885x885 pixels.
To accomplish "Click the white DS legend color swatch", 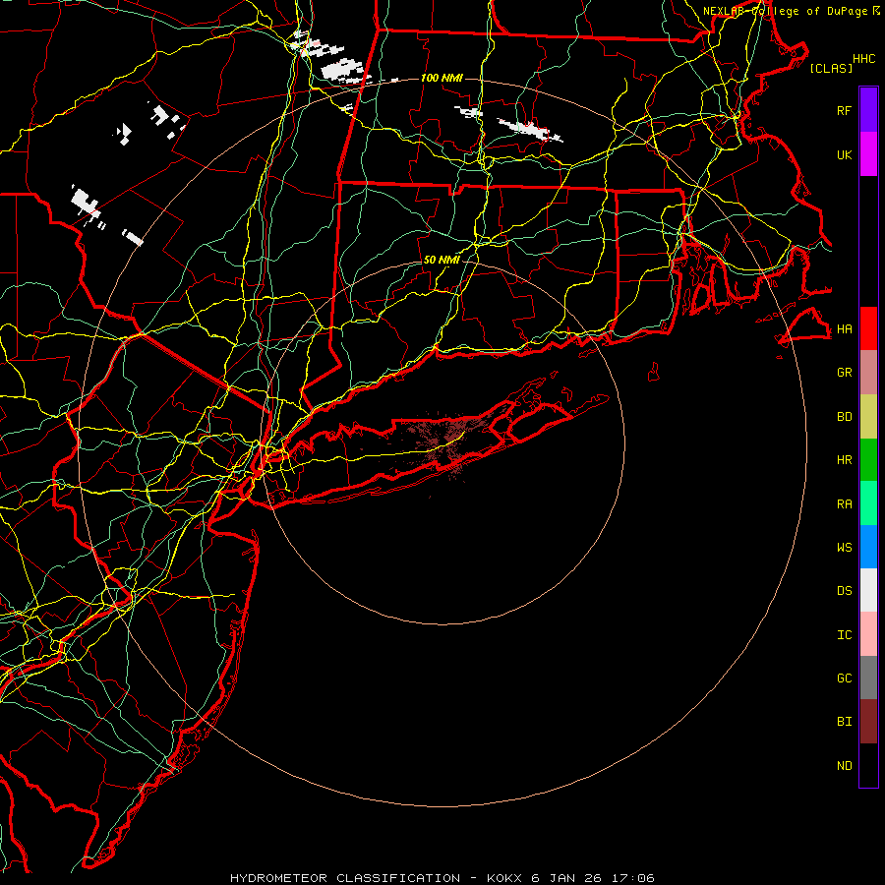I will tap(868, 590).
